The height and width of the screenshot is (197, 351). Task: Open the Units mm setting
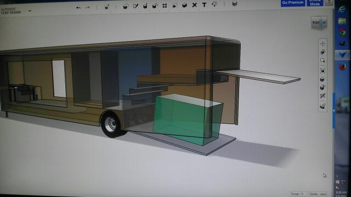[x=318, y=194]
